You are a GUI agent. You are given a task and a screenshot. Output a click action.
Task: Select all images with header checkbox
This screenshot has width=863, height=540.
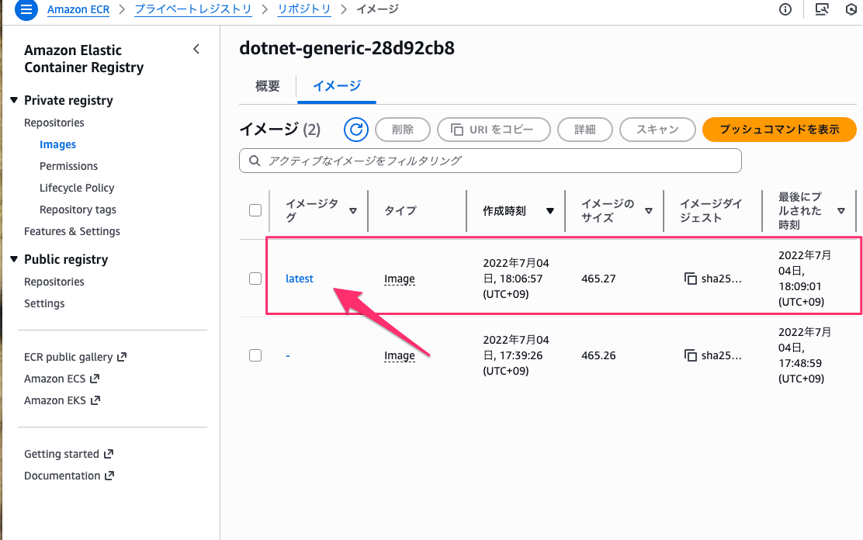point(255,210)
